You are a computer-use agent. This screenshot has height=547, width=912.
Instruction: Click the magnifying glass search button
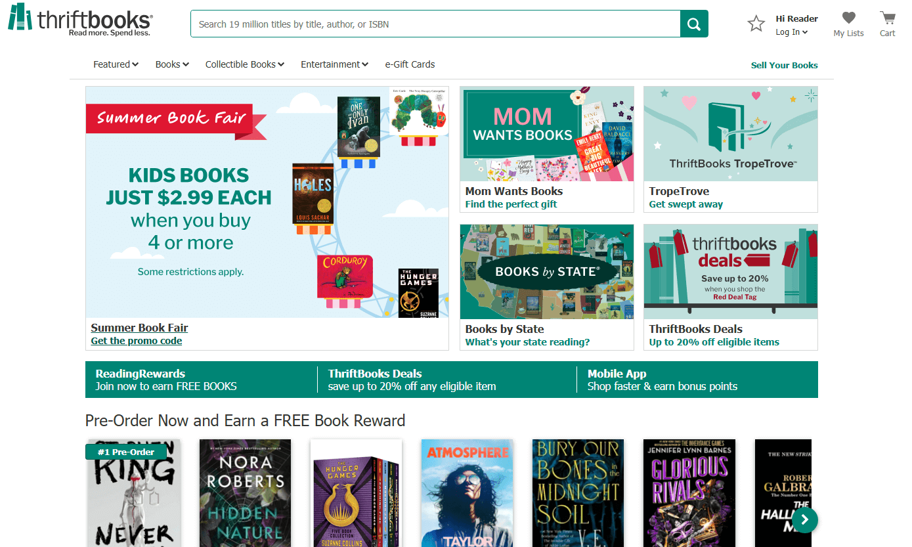(x=694, y=24)
